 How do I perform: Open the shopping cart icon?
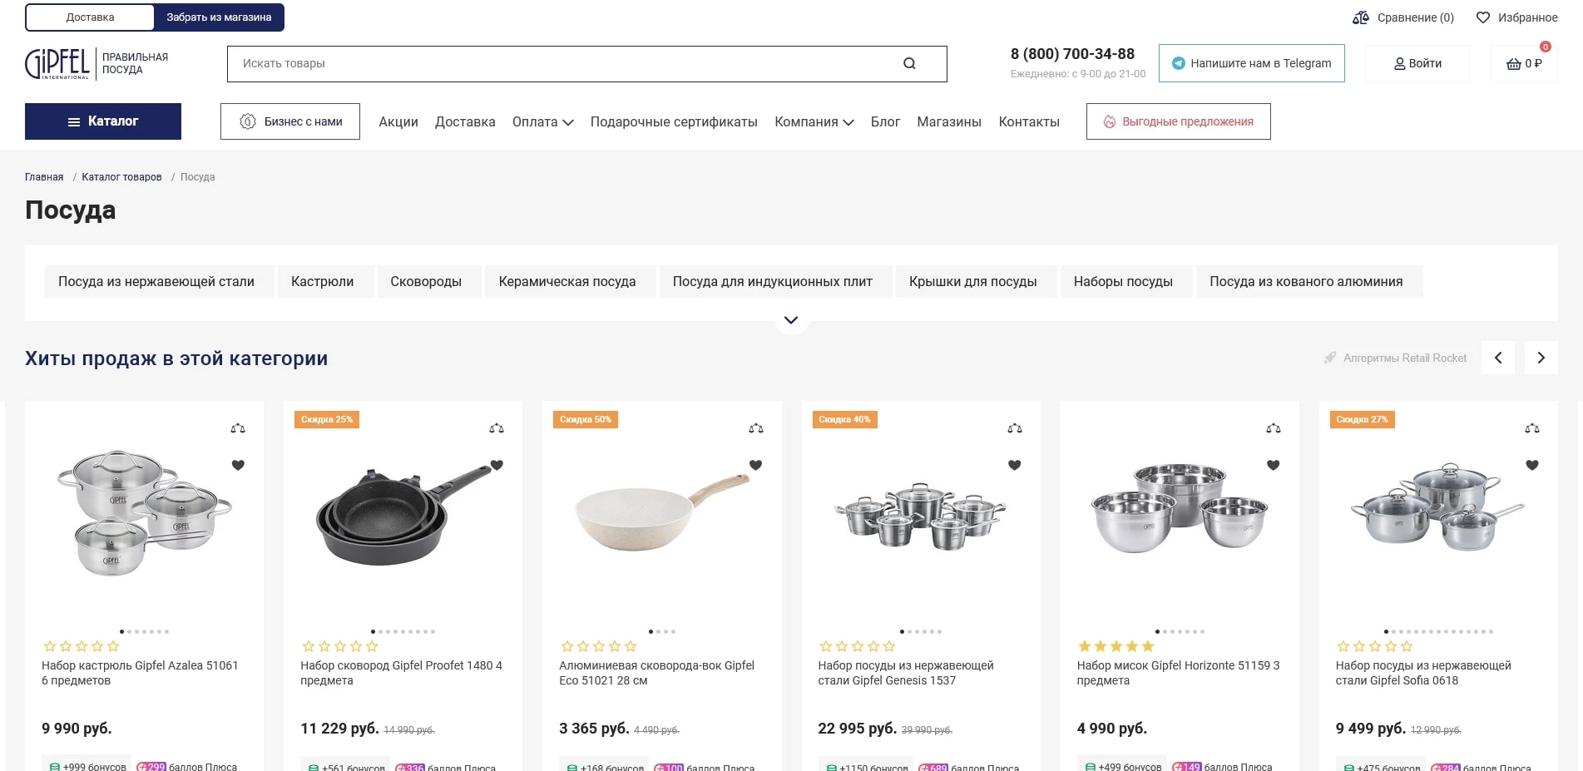(x=1514, y=64)
